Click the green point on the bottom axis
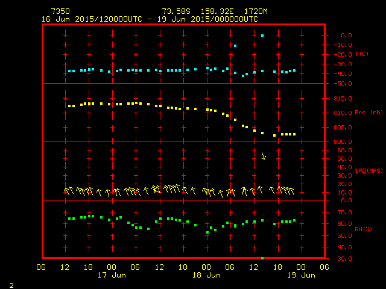This screenshot has width=386, height=289. tap(262, 258)
